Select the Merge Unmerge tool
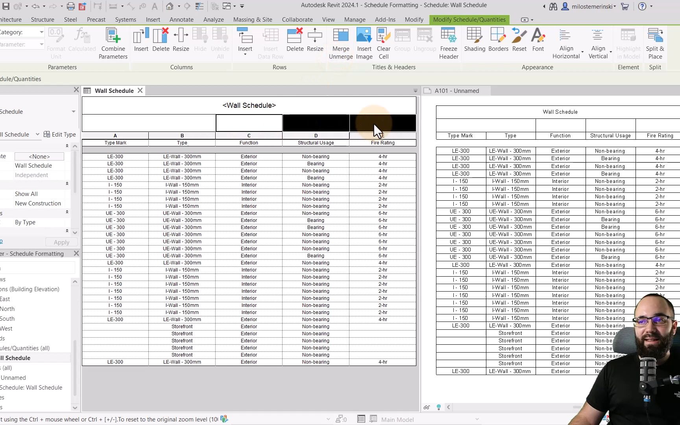Viewport: 680px width, 425px height. (340, 42)
